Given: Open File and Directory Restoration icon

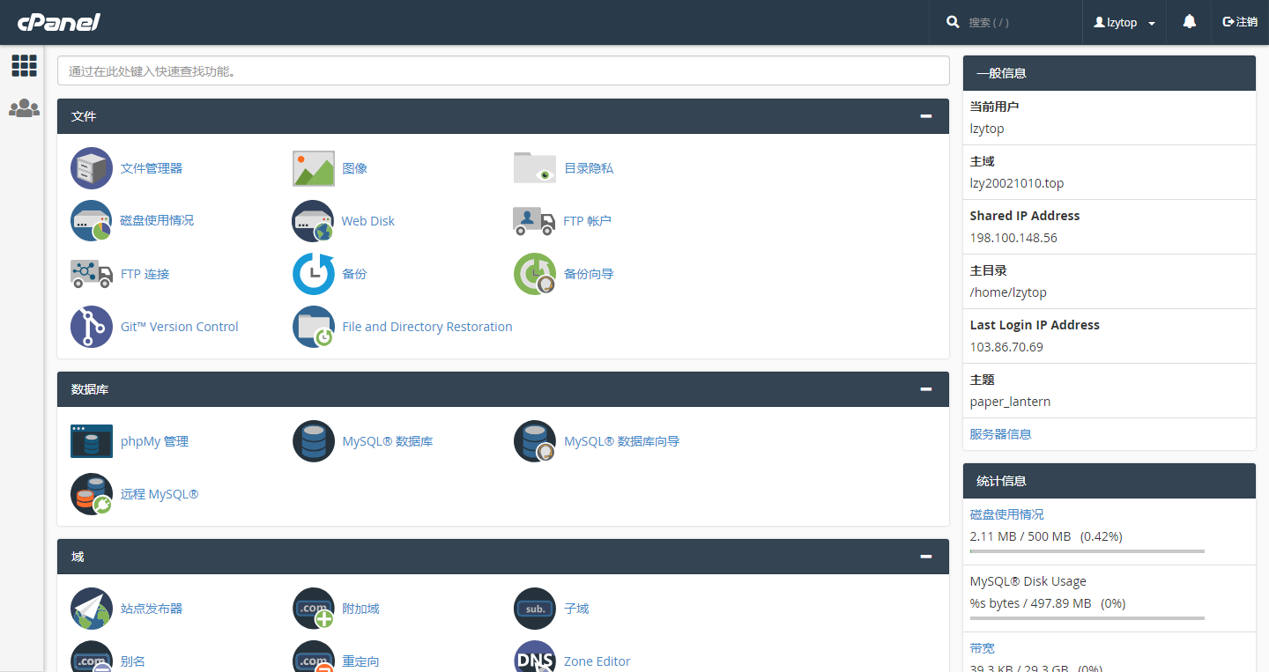Looking at the screenshot, I should tap(314, 327).
